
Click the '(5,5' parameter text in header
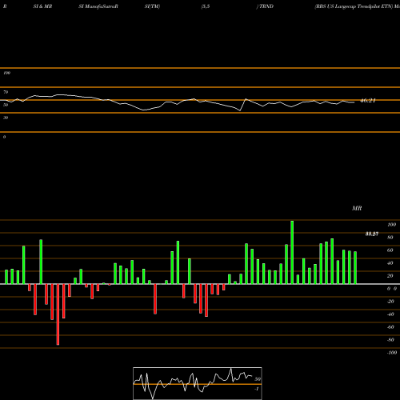[206, 6]
